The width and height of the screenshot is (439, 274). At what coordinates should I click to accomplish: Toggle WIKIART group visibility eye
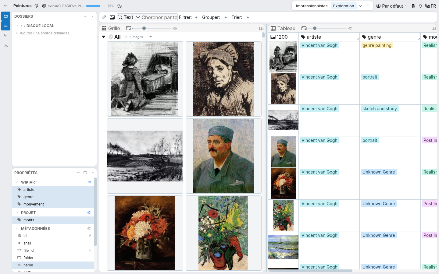coord(89,182)
